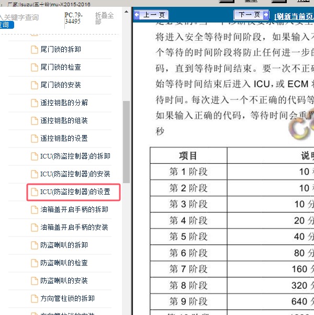Click the 第 8 阶段 table cell
Screen dimensions: 314x315
coord(188,285)
